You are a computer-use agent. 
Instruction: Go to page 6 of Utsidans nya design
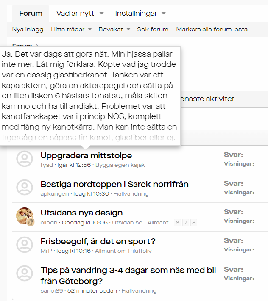click(x=178, y=223)
